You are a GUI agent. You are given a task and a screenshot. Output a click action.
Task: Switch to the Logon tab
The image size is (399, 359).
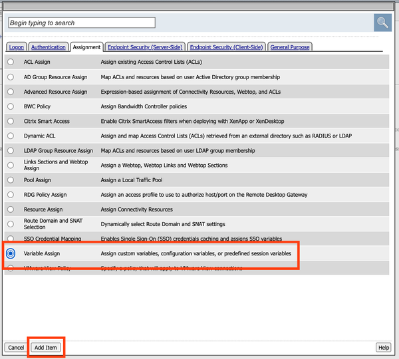tap(15, 47)
